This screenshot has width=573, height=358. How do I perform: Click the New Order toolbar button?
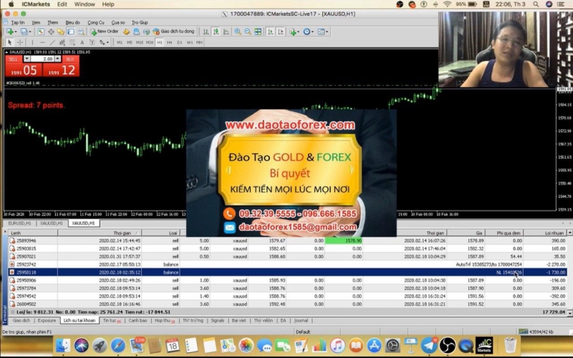(104, 31)
